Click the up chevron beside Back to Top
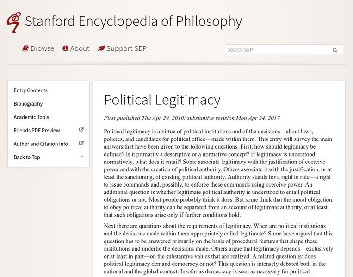Screen dimensions: 353x277 coord(82,157)
